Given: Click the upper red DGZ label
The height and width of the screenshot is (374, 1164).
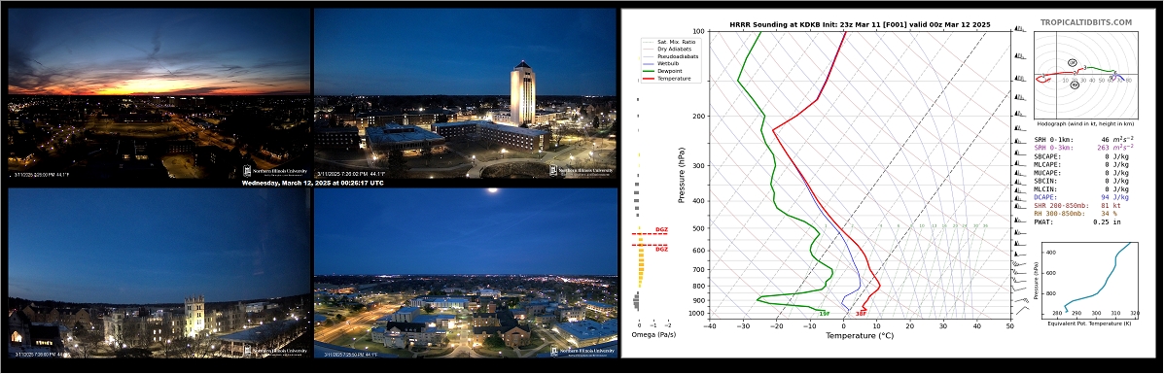Looking at the screenshot, I should 660,230.
